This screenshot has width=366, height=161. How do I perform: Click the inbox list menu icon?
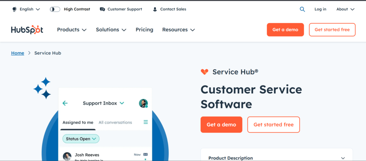(x=146, y=122)
